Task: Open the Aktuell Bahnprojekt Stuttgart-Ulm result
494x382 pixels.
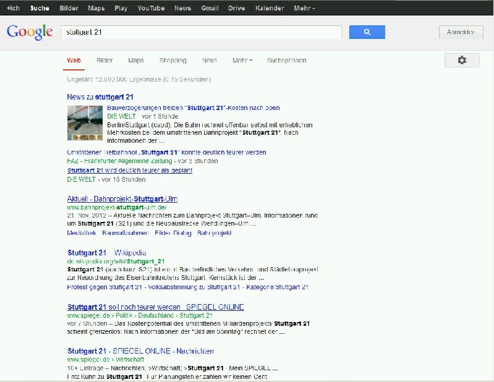Action: 122,199
